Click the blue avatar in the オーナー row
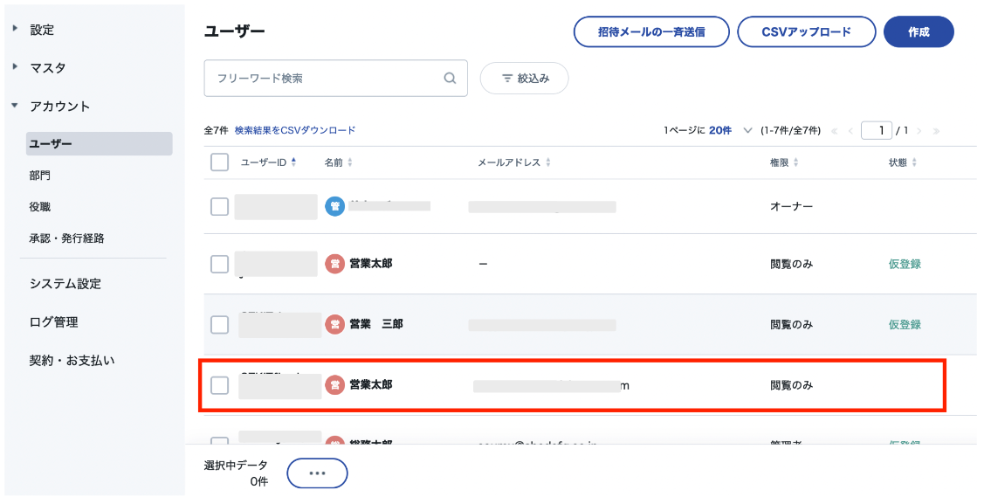 pos(335,206)
